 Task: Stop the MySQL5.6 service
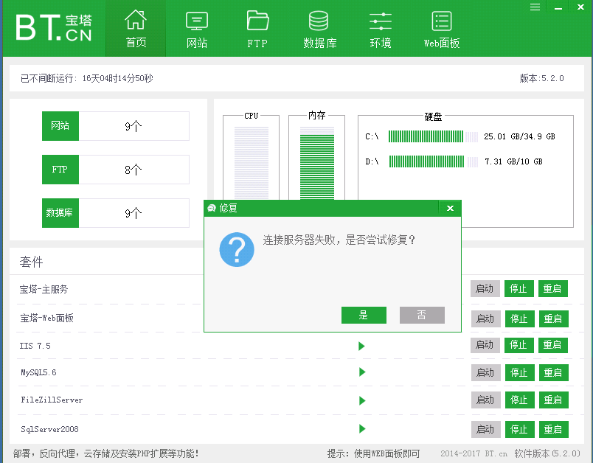click(520, 372)
